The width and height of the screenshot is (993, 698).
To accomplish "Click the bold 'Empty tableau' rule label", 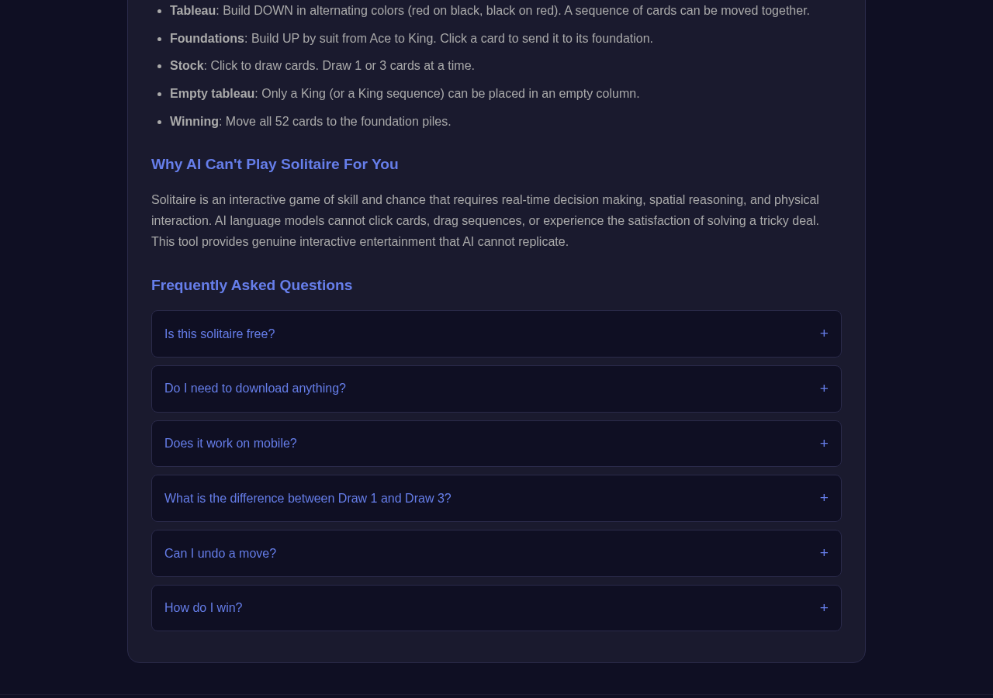I will tap(213, 94).
